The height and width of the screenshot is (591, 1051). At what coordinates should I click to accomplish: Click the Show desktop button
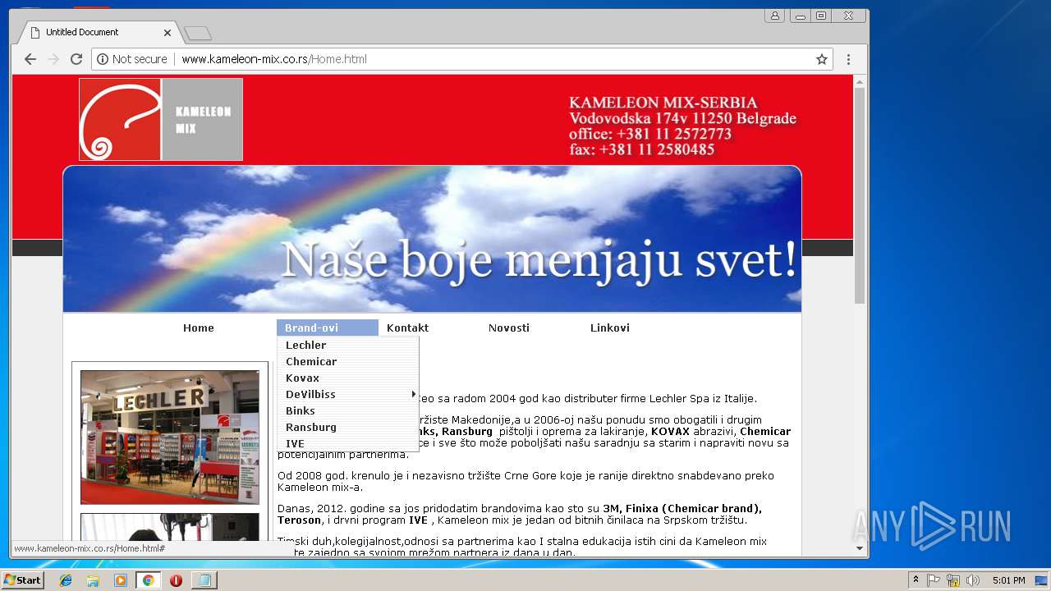pyautogui.click(x=1042, y=580)
